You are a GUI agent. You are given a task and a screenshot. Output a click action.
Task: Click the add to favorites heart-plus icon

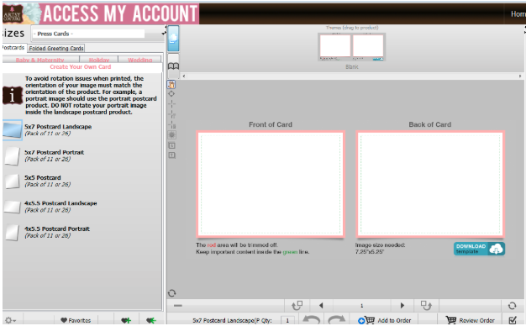(126, 320)
